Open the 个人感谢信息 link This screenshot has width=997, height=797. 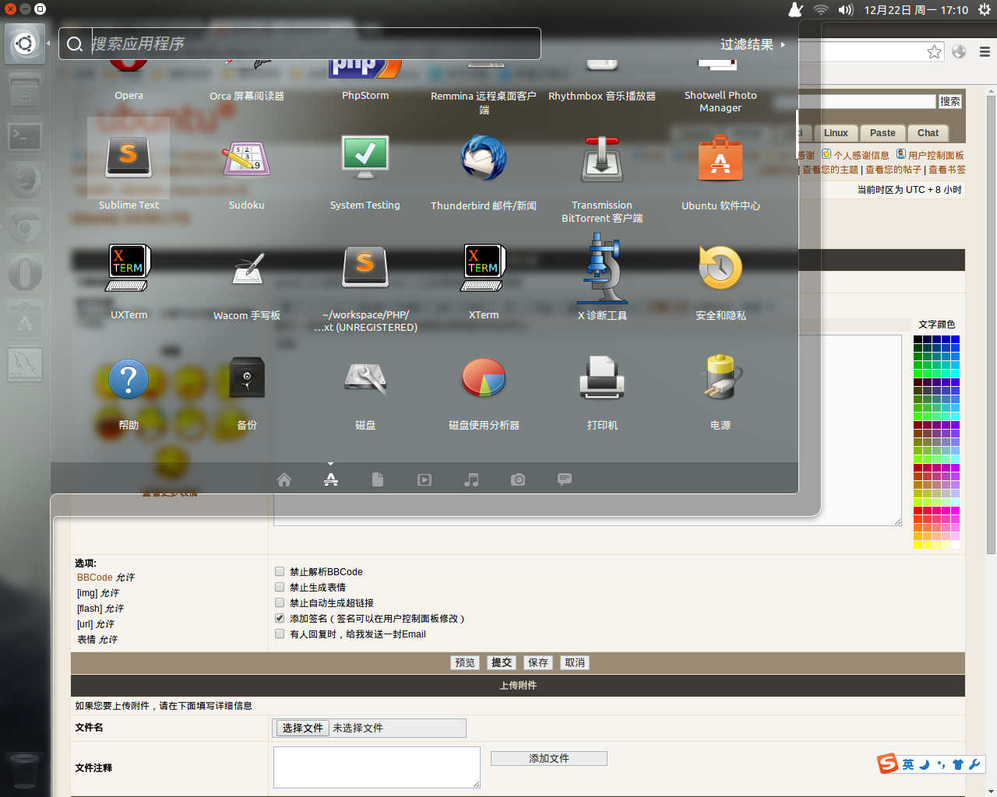click(x=861, y=155)
